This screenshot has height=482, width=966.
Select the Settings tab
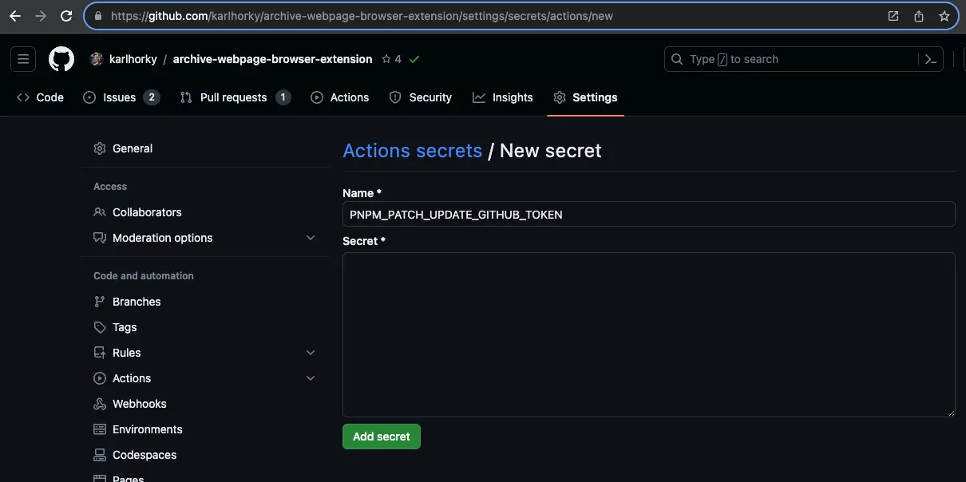pos(585,97)
